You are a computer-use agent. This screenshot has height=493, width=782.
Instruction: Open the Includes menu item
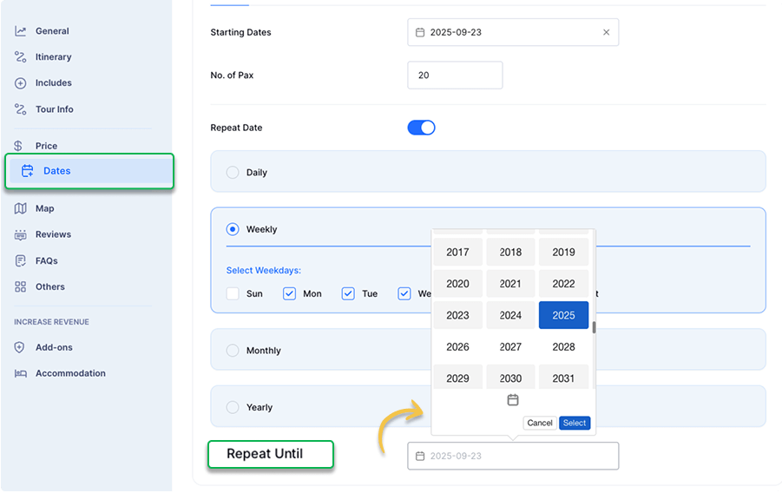pos(53,82)
